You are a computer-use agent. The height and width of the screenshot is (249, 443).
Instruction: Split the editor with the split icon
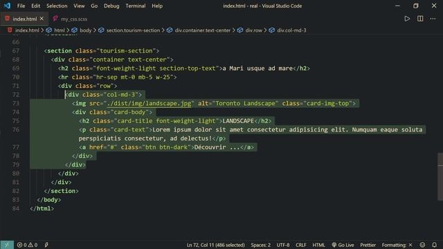pos(420,19)
